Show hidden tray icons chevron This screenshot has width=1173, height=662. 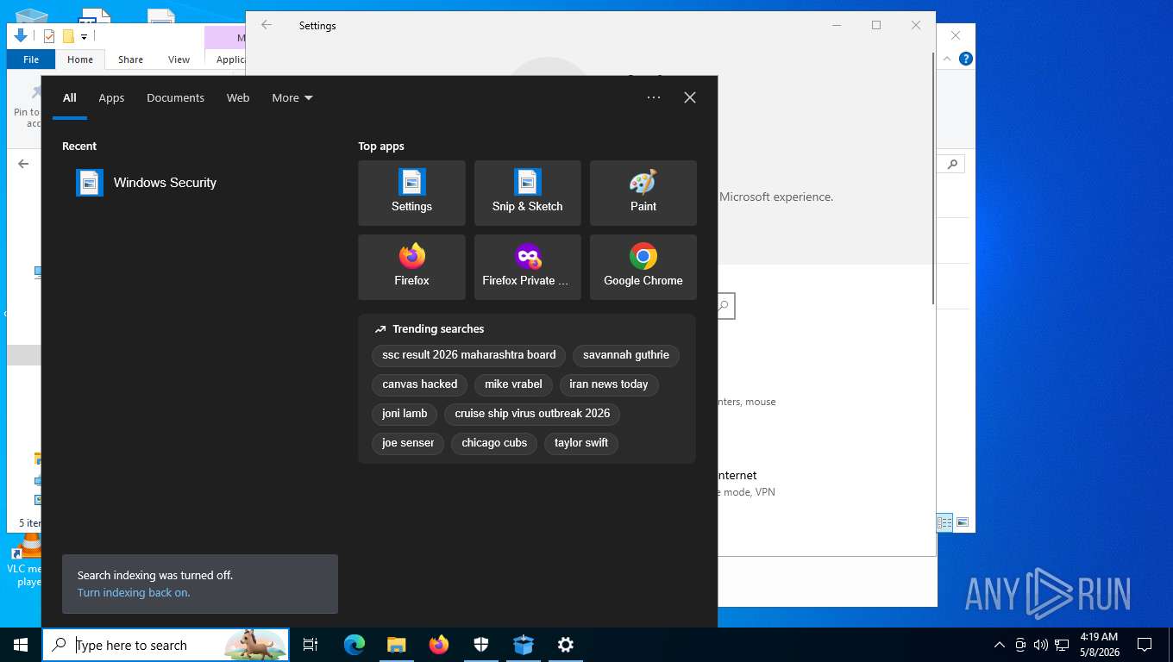[x=1000, y=645]
